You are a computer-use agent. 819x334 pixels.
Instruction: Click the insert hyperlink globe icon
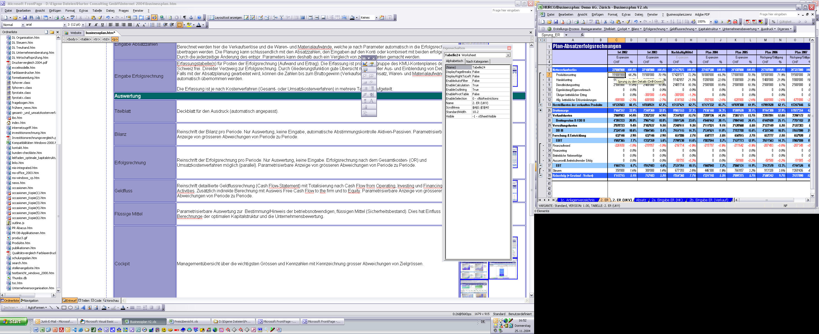(162, 18)
